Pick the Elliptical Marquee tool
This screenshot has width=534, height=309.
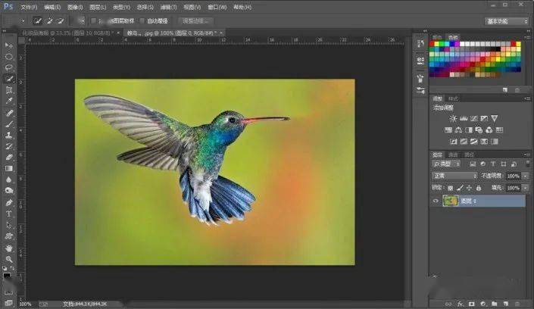pos(9,56)
